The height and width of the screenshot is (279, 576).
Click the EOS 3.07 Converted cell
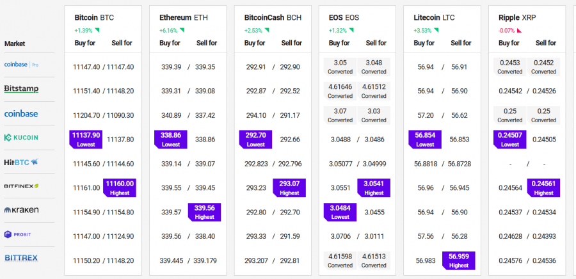[340, 115]
